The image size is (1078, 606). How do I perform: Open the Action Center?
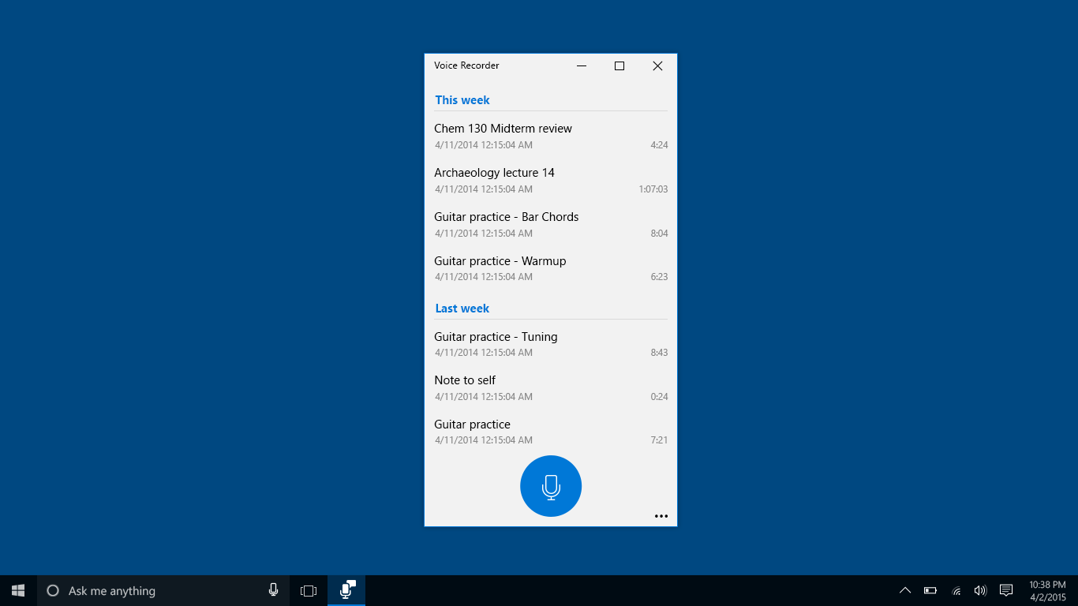[1005, 590]
